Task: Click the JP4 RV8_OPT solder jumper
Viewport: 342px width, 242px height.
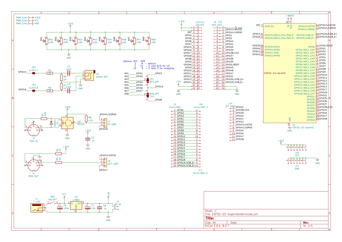Action: pos(147,95)
